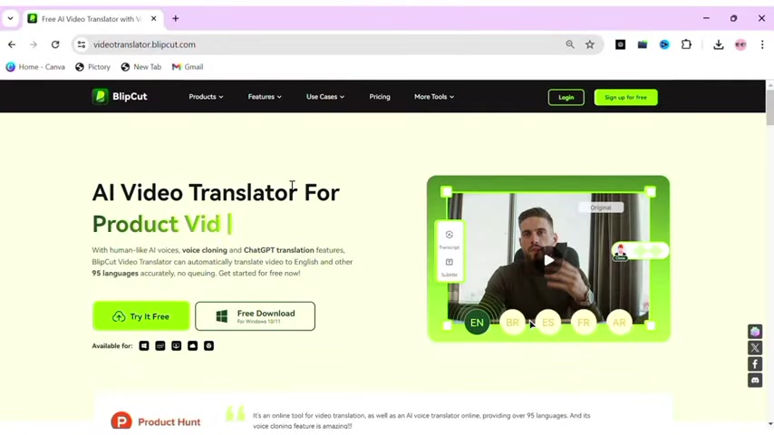Play the demo video
The width and height of the screenshot is (774, 435).
(x=548, y=260)
